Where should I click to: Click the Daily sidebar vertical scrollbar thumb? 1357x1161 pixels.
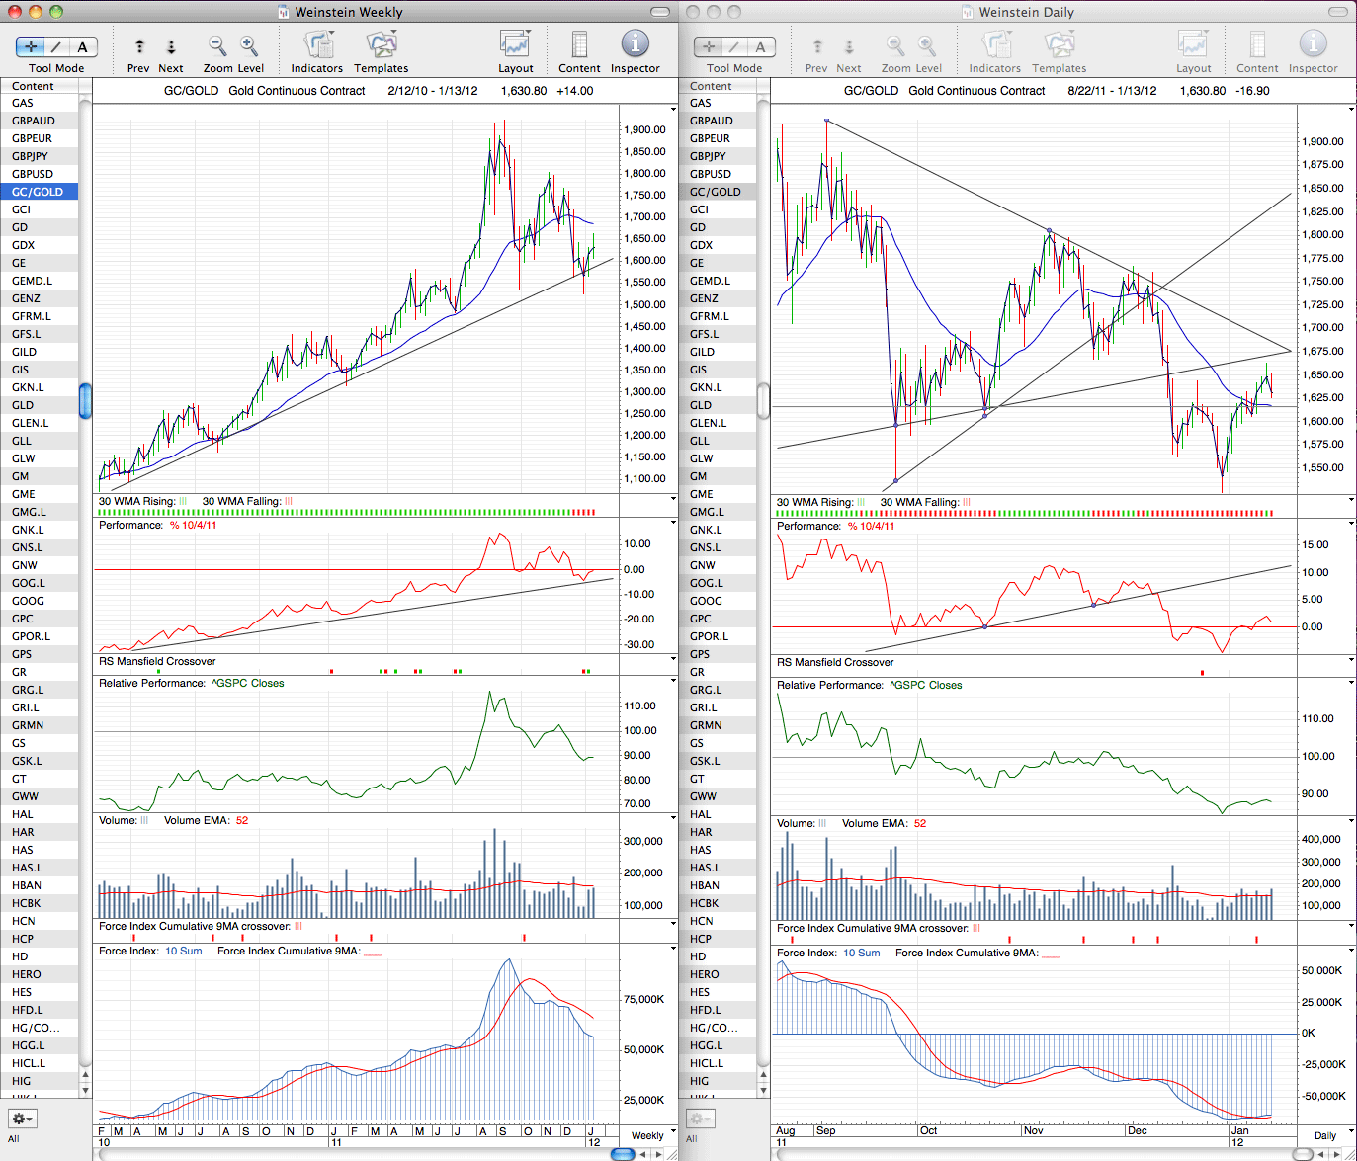763,400
